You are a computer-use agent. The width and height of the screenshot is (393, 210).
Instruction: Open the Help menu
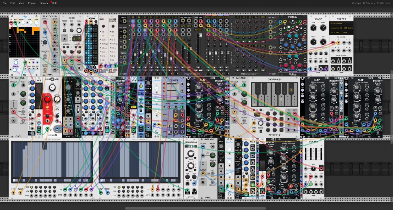[x=54, y=3]
